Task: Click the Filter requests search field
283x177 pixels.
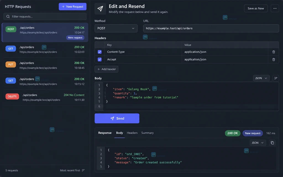Action: pos(45,17)
